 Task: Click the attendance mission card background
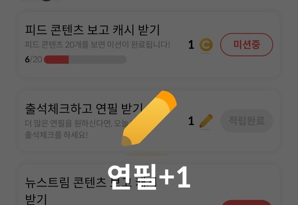149,121
